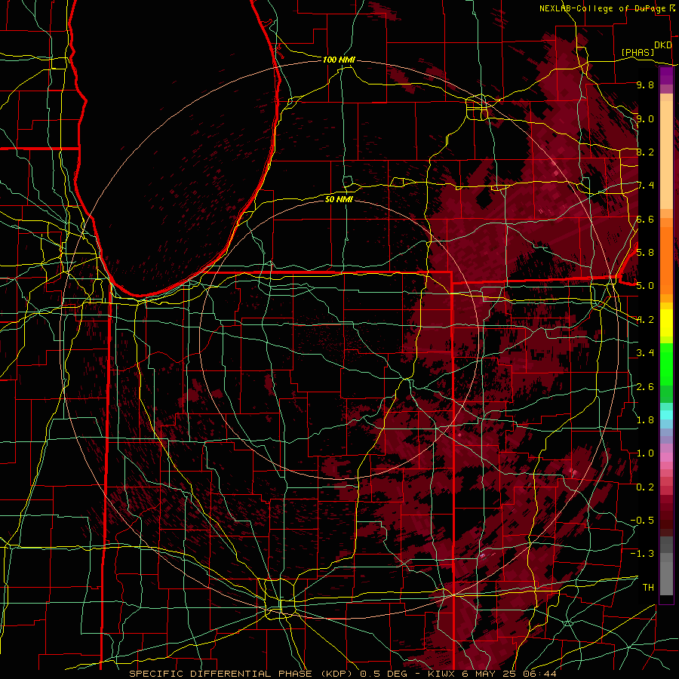Click the TH threshold label
The width and height of the screenshot is (679, 679).
coord(648,588)
